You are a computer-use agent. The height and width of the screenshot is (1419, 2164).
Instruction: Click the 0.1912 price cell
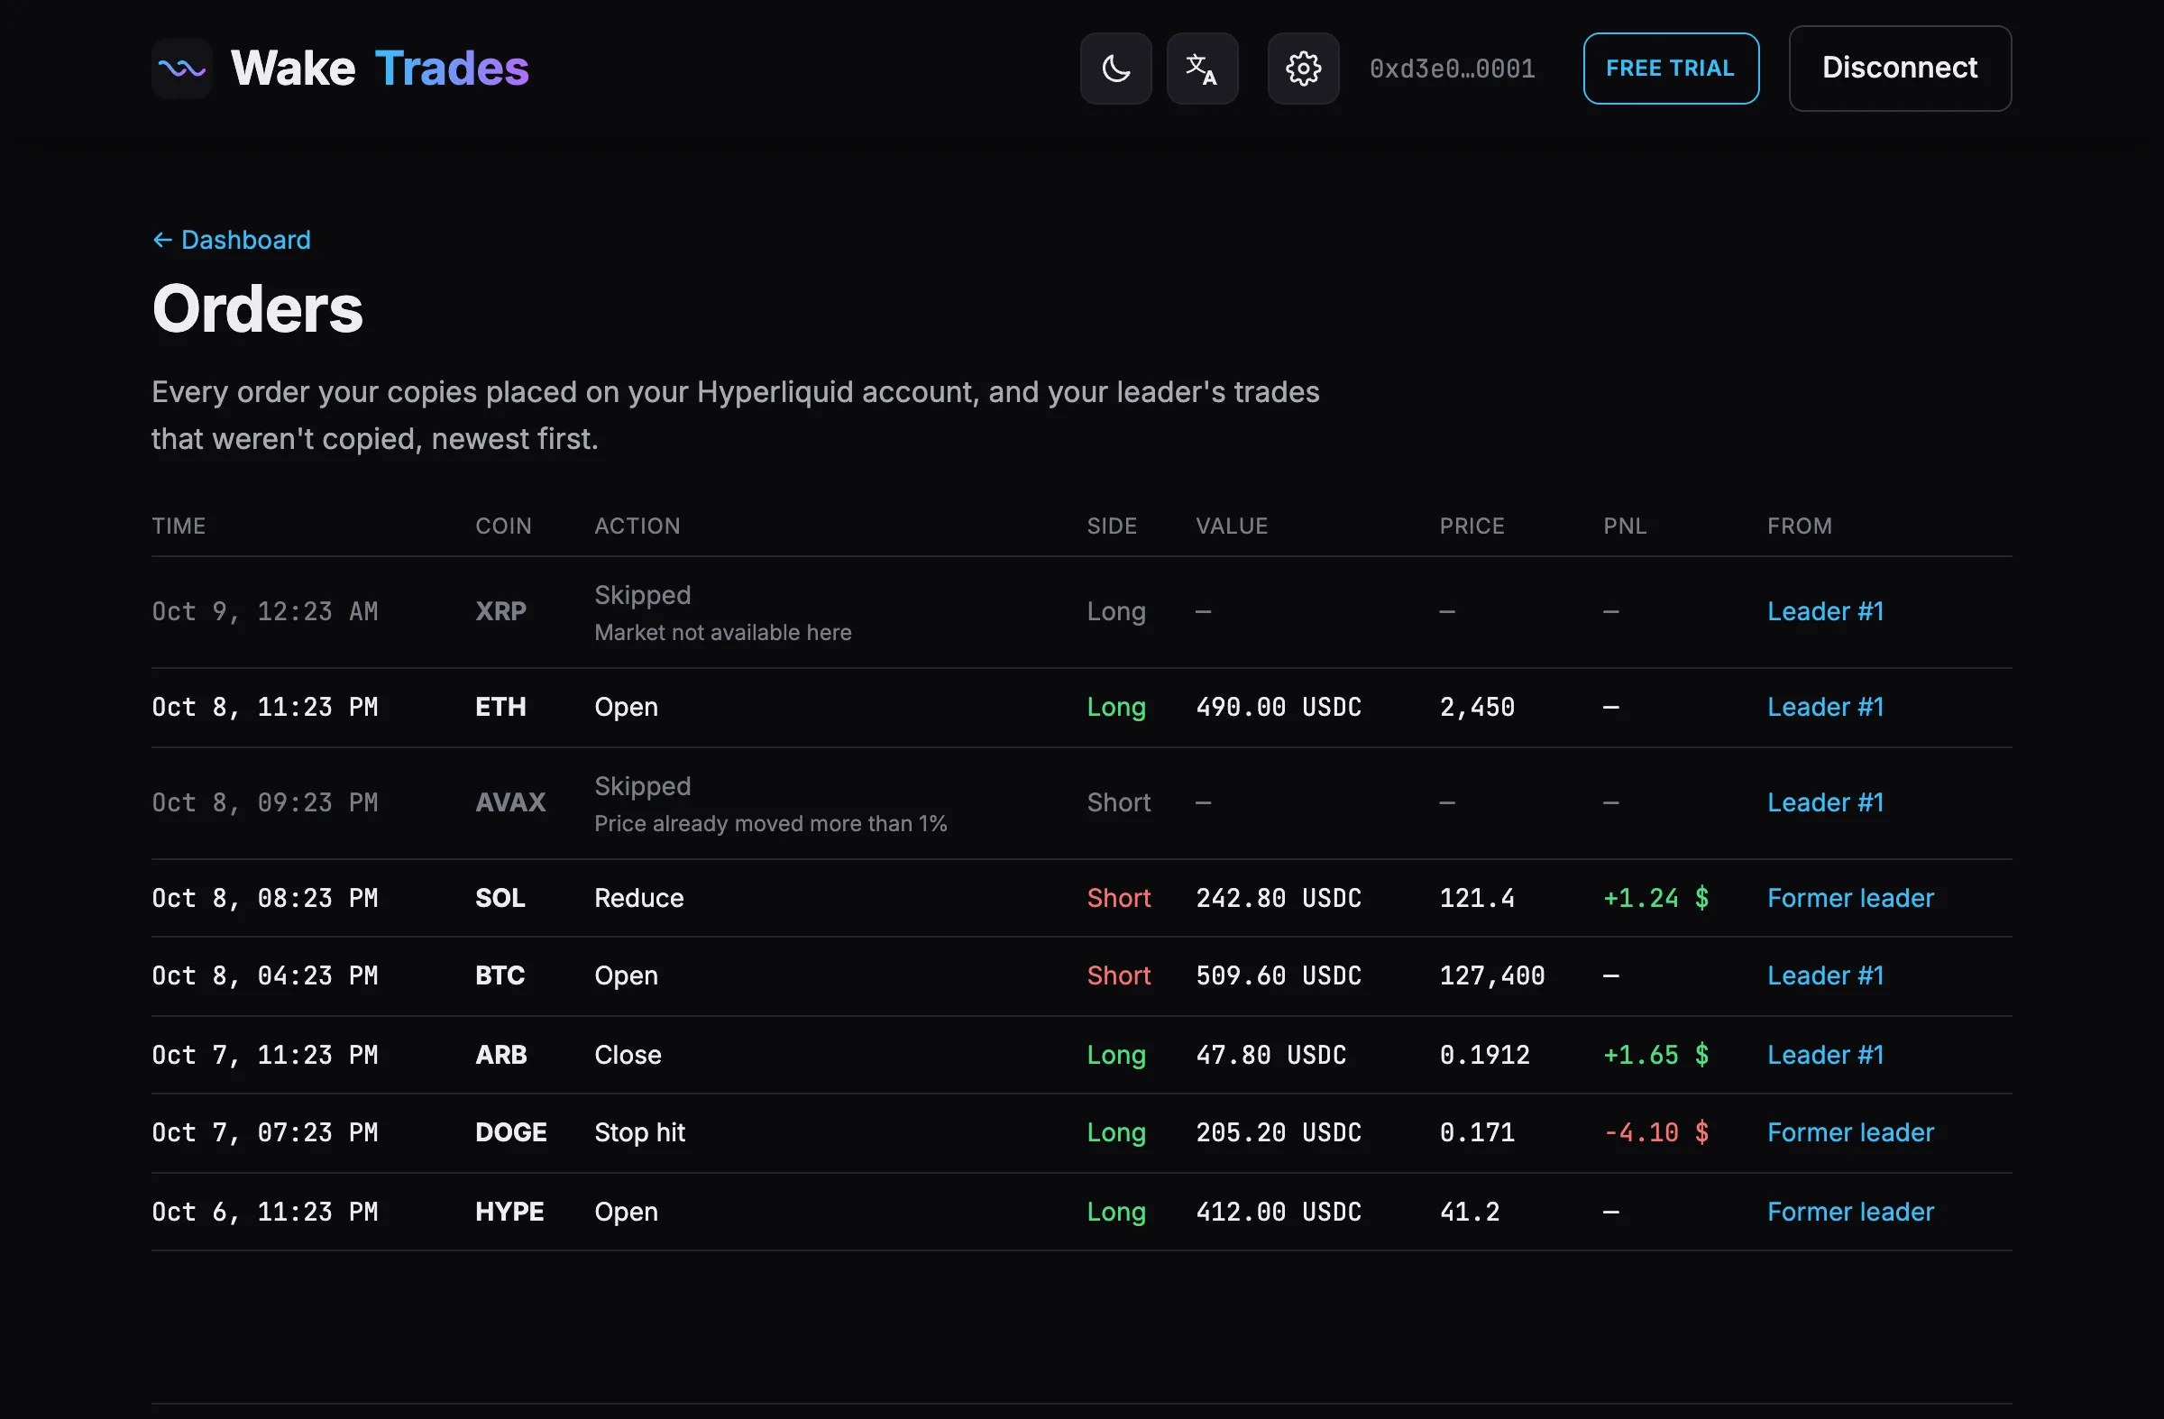click(1485, 1056)
